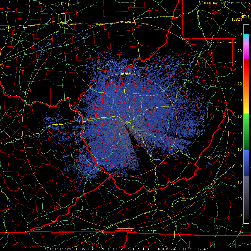Click the magenta segment of the color bar

pyautogui.click(x=246, y=51)
